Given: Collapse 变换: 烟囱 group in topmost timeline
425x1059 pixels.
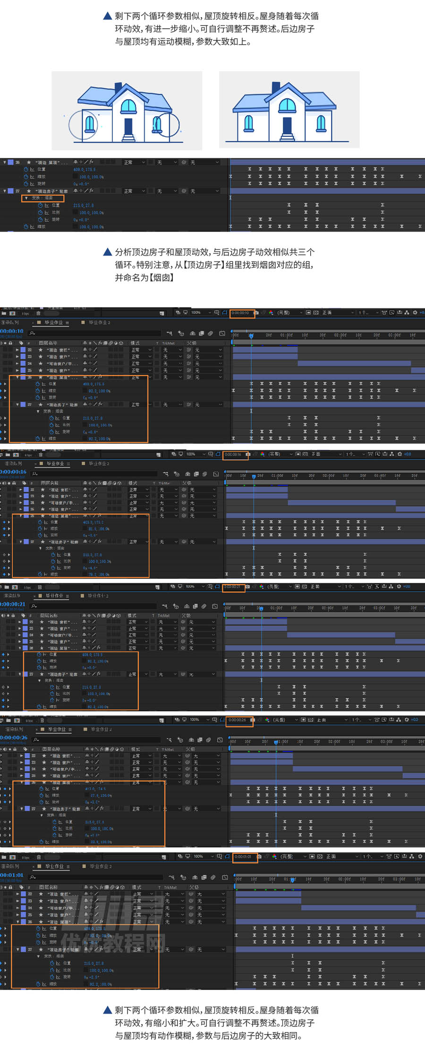Looking at the screenshot, I should tap(26, 198).
